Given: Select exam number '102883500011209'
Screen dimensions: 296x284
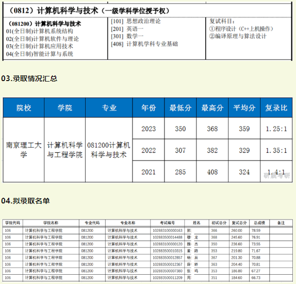Looking at the screenshot, I should point(168,278).
